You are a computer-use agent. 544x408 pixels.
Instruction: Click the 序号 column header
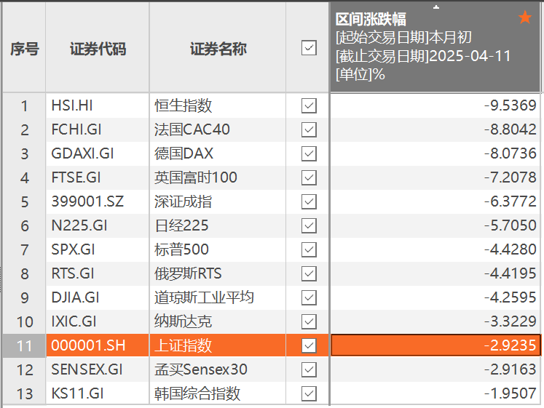click(24, 49)
